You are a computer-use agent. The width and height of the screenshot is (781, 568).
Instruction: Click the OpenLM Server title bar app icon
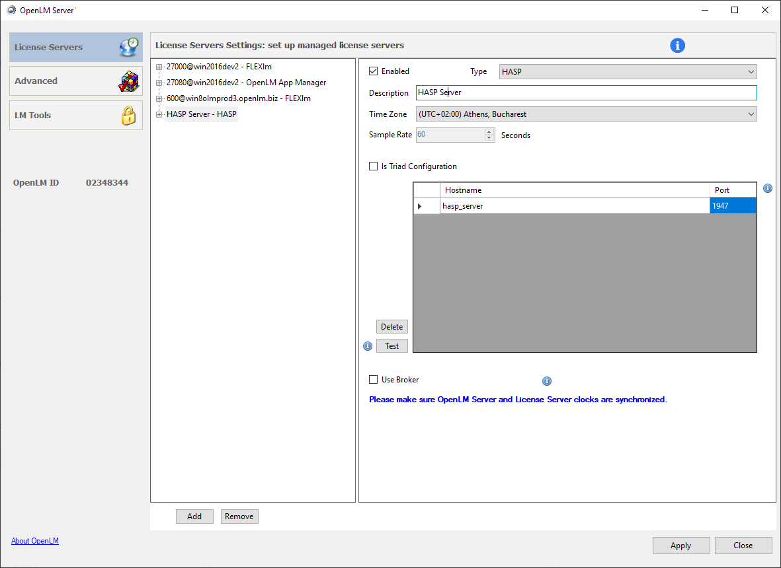point(11,10)
